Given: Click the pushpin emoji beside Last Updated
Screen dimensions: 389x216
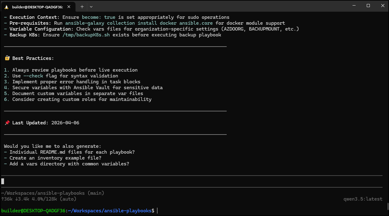Looking at the screenshot, I should (x=7, y=123).
